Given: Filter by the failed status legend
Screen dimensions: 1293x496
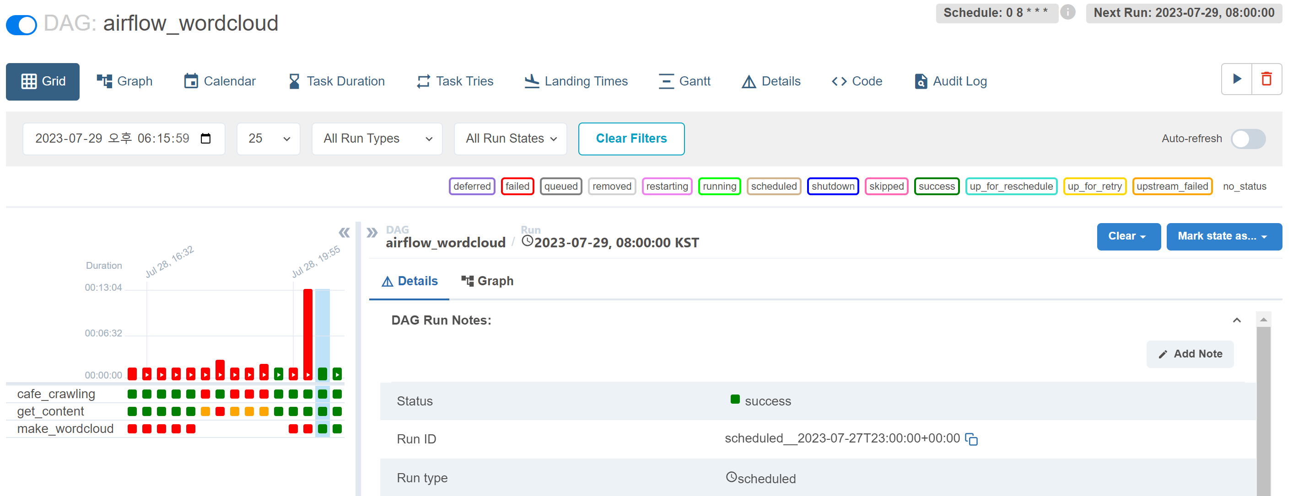Looking at the screenshot, I should click(x=517, y=186).
